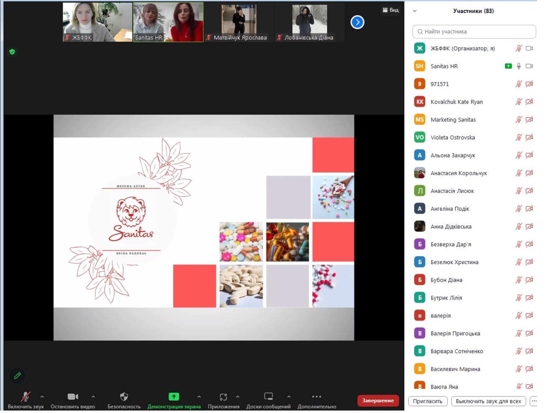The height and width of the screenshot is (413, 550).
Task: Click Варвара Сотніченко camera icon
Action: point(529,351)
